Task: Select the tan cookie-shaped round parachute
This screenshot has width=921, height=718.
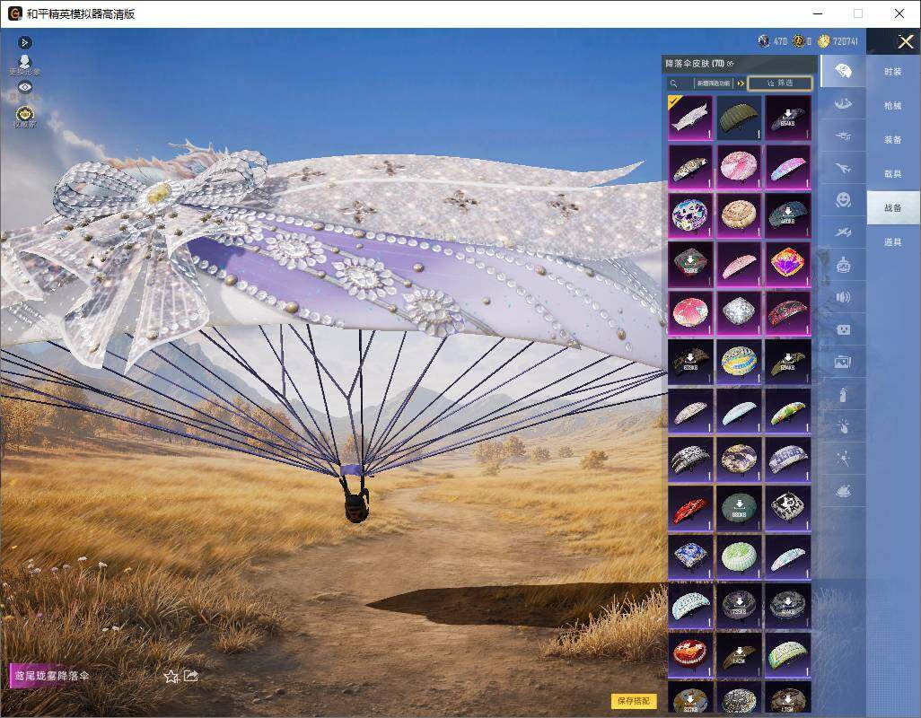Action: point(739,215)
